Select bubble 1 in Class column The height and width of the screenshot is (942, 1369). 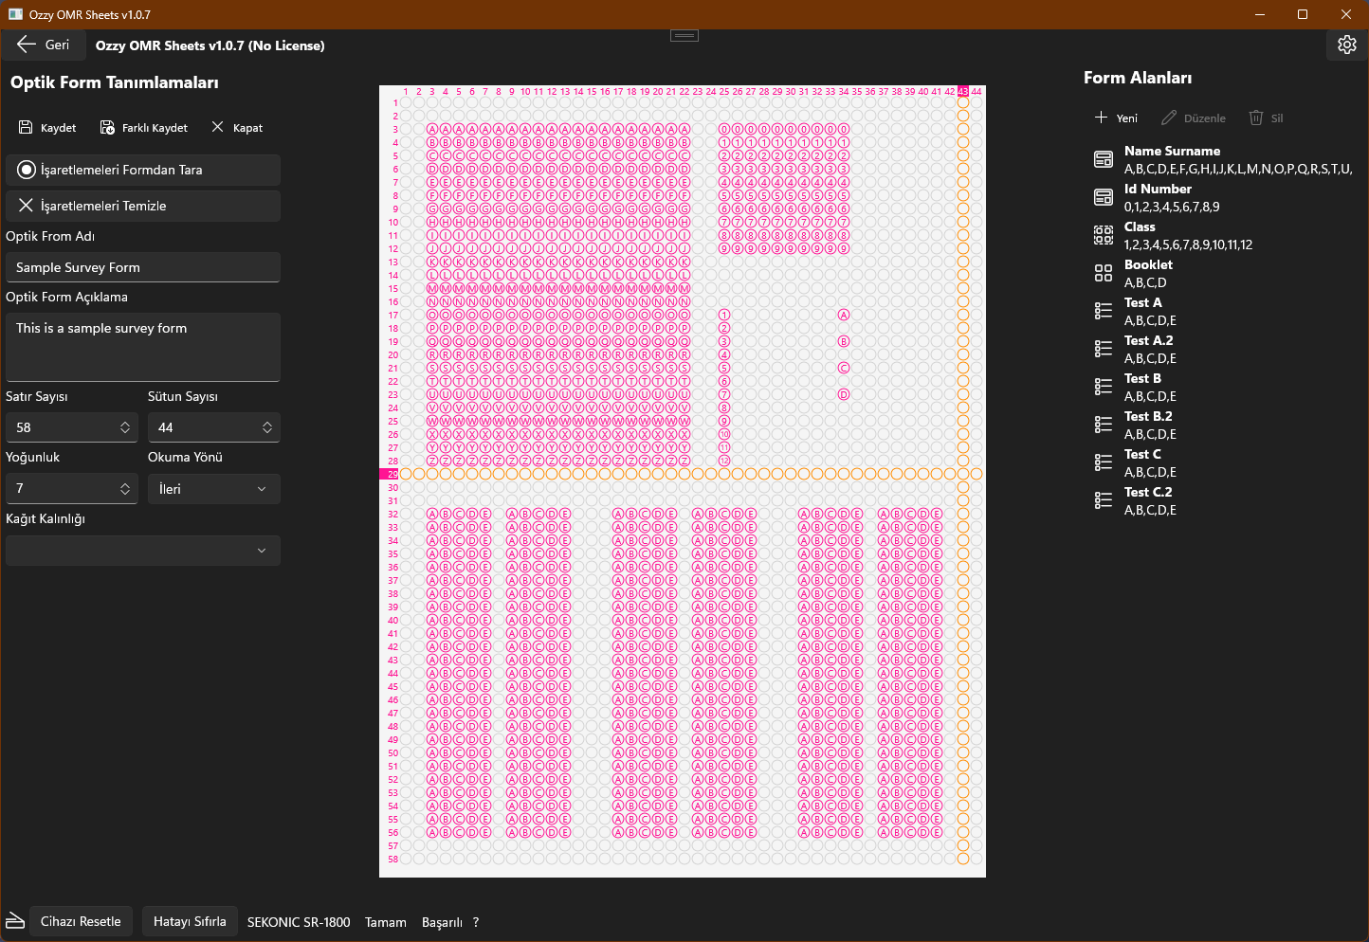[724, 315]
